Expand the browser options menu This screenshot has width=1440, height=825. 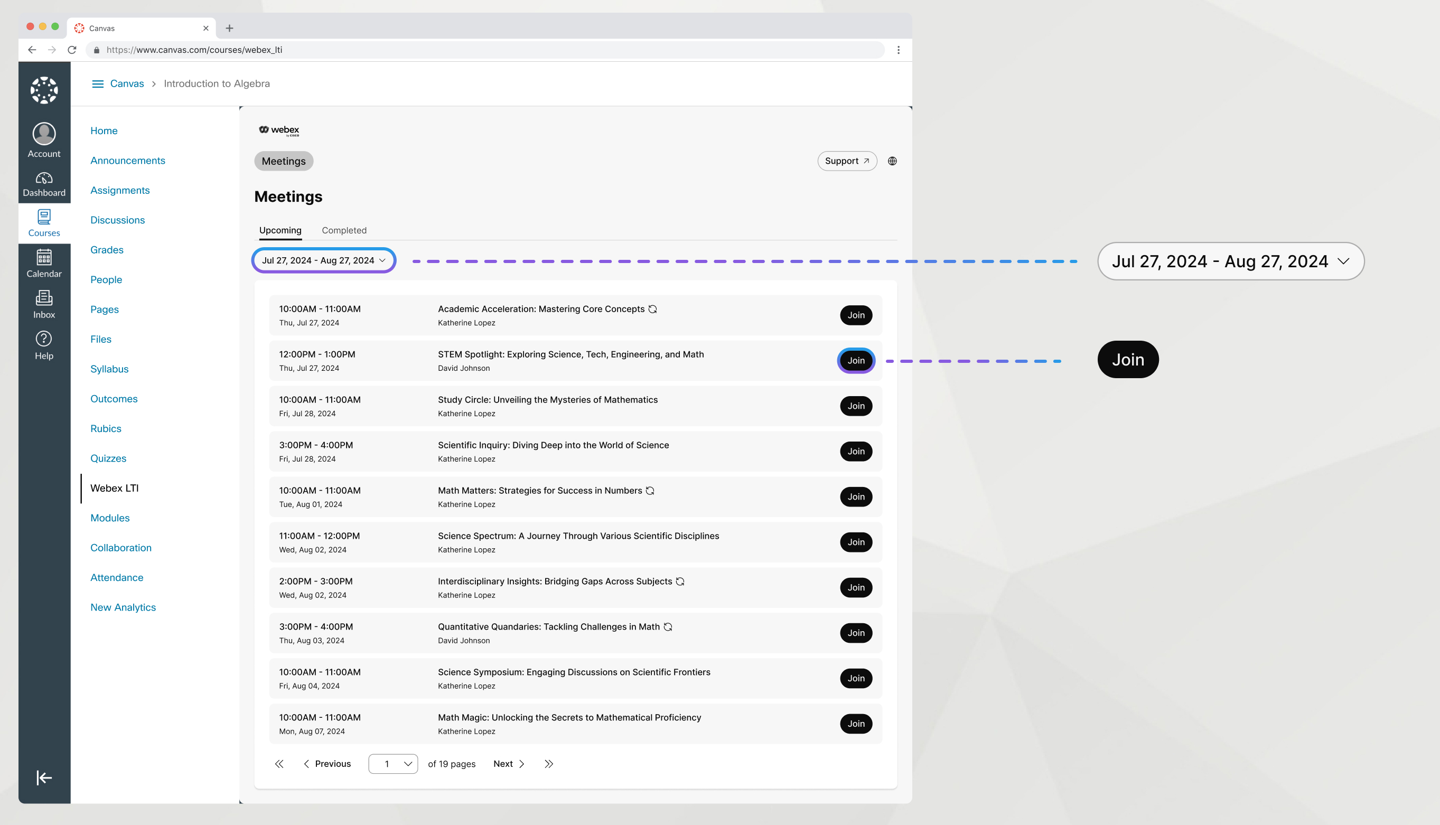click(898, 50)
